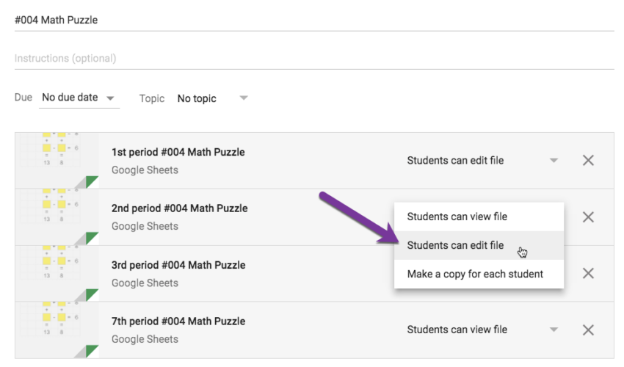Click the Due label
The width and height of the screenshot is (624, 367).
(23, 98)
